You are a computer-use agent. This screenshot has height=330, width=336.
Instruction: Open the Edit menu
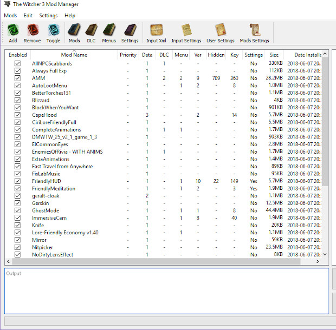coord(28,15)
